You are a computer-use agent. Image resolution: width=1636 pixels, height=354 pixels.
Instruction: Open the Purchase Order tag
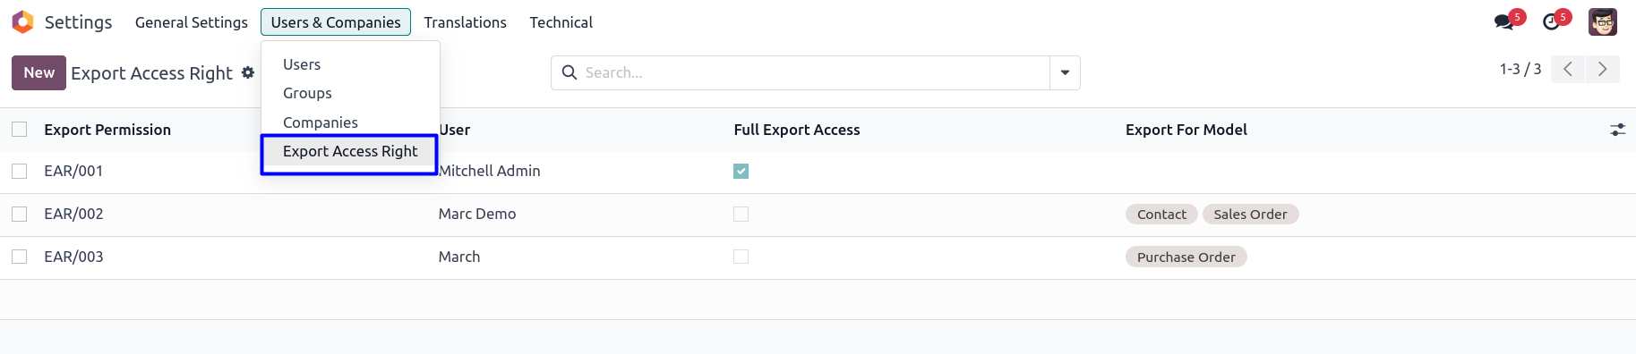[1186, 257]
